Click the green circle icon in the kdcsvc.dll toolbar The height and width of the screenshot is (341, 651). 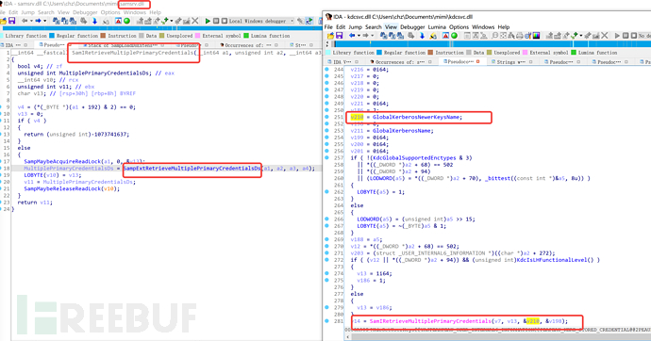point(454,36)
